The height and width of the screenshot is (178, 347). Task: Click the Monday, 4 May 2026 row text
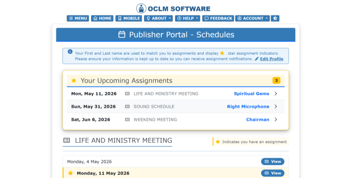89,162
